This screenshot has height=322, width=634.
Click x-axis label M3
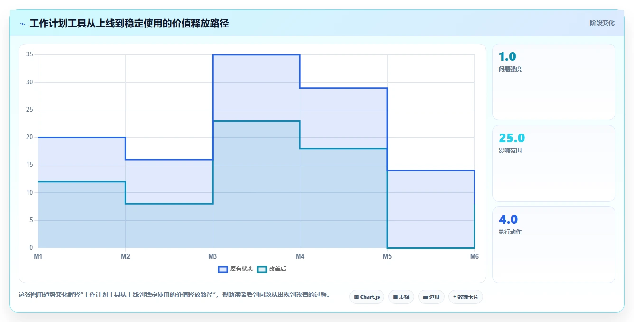pos(213,256)
